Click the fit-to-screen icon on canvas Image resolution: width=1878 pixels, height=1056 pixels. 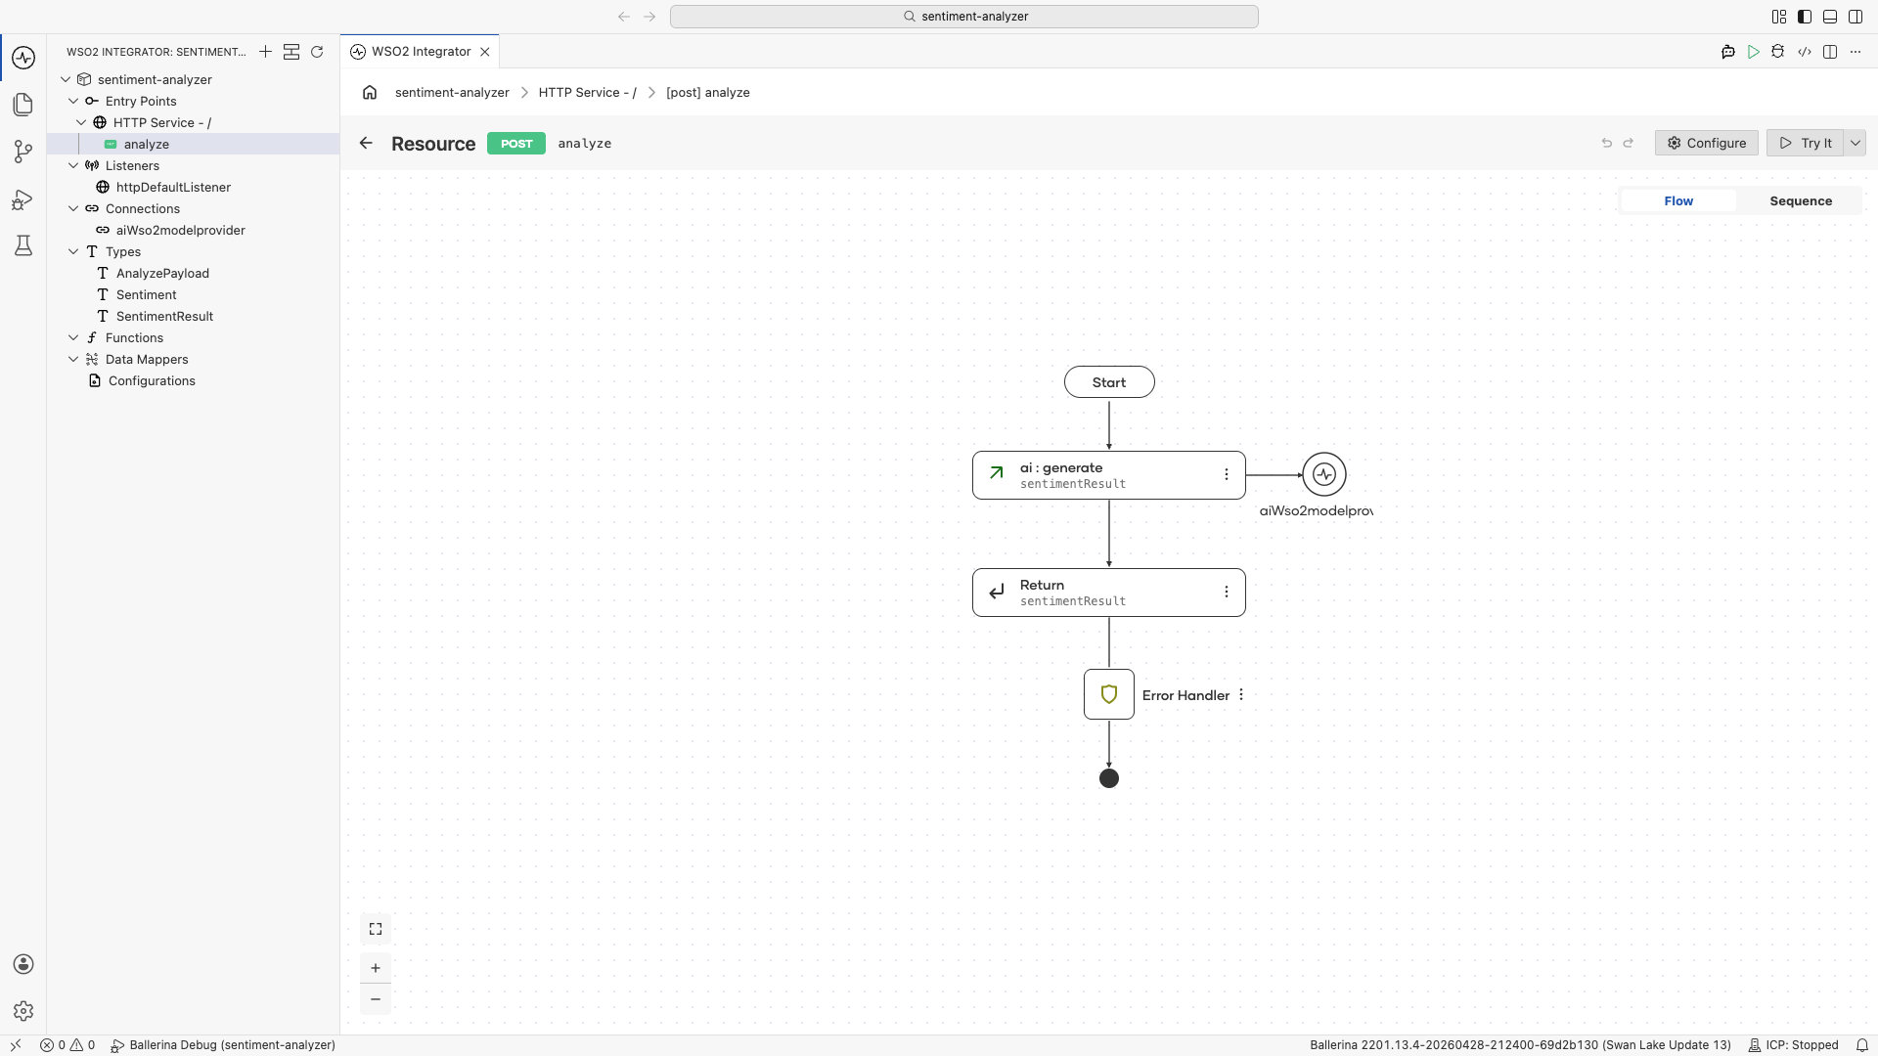click(376, 929)
